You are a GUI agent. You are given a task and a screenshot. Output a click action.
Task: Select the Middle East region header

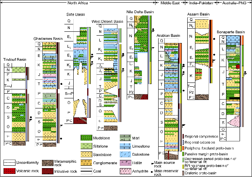point(166,3)
